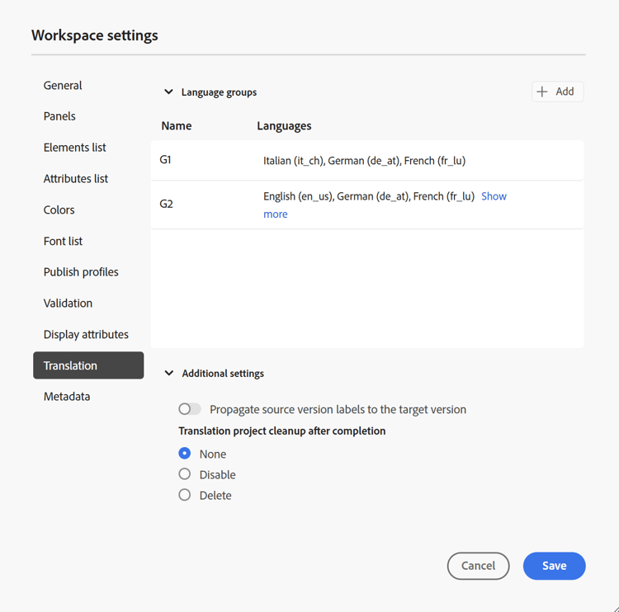Collapse the Additional settings section
The image size is (619, 612).
click(x=169, y=374)
